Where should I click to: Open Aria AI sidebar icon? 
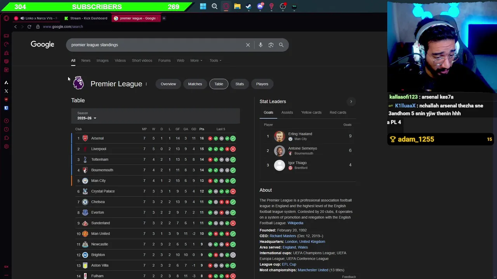point(6,83)
